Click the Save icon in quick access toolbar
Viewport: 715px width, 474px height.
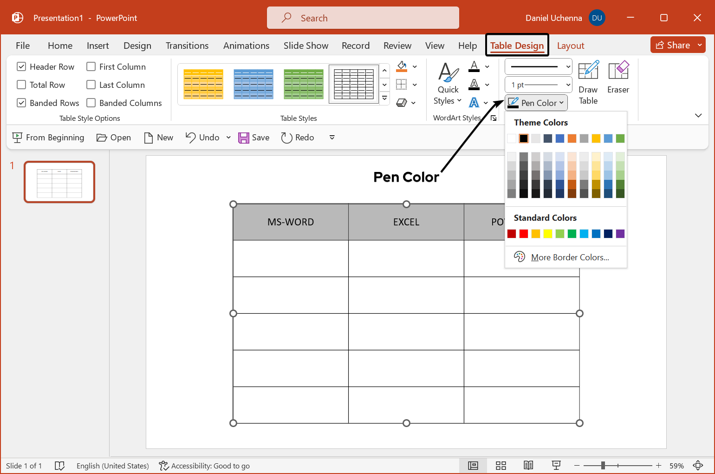(x=244, y=138)
